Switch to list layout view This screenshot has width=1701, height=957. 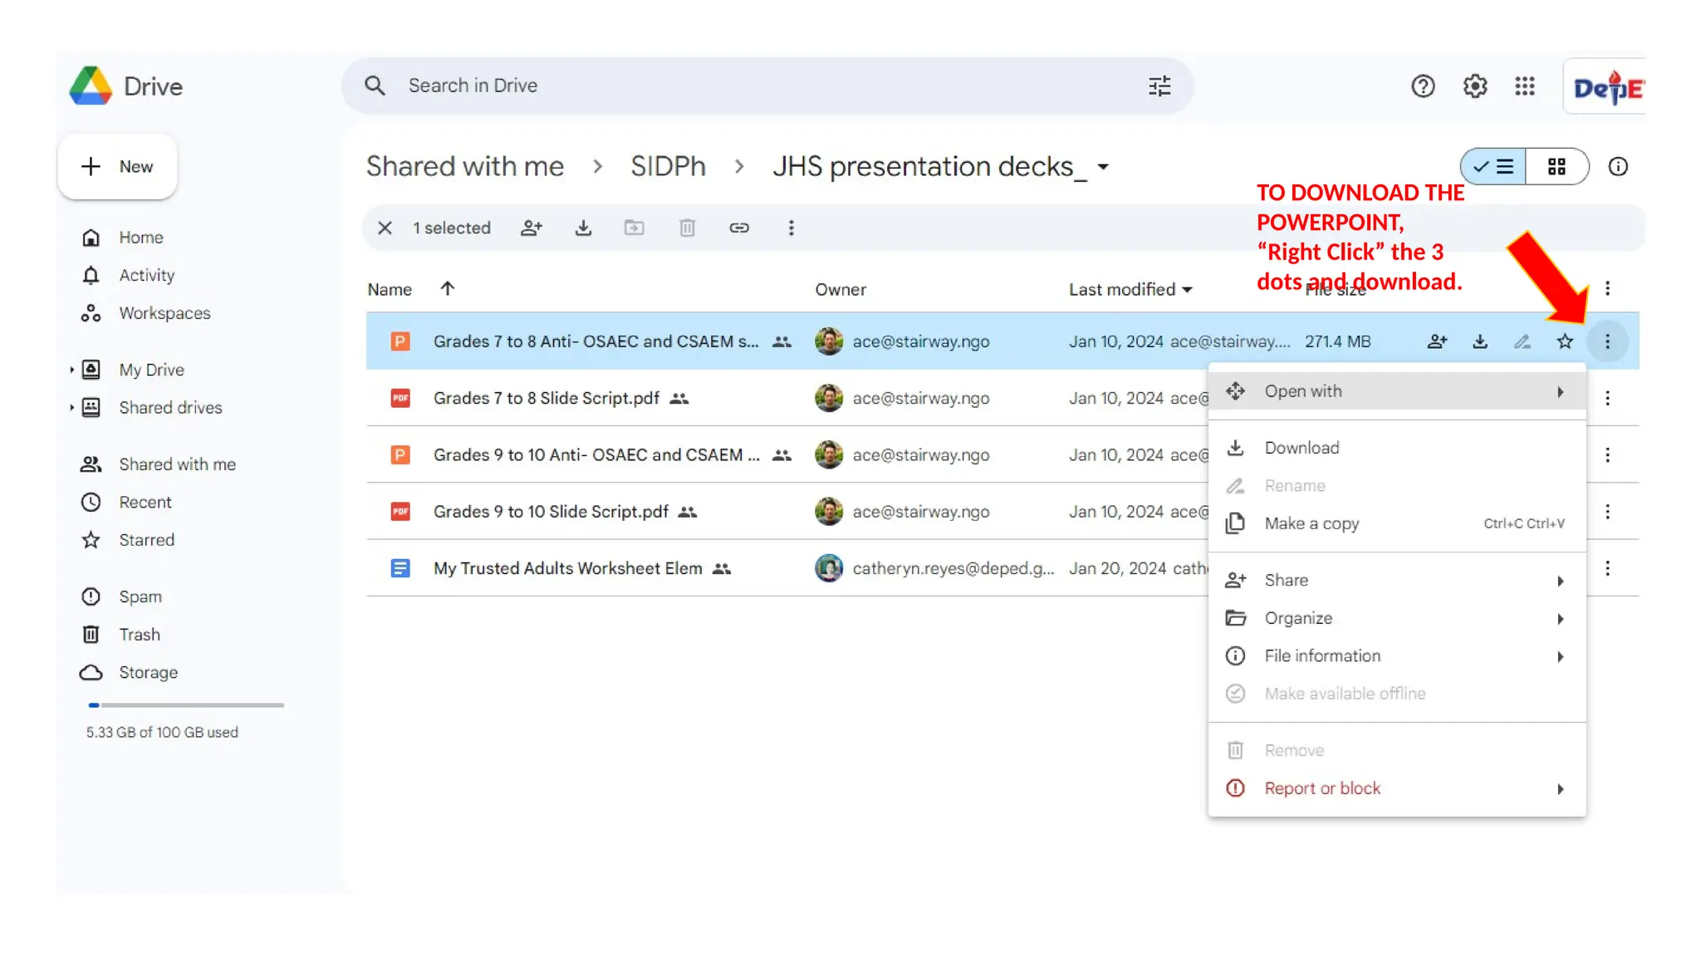(1493, 166)
